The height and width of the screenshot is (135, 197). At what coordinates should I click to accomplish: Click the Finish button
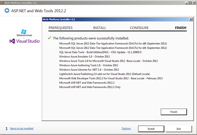click(174, 112)
